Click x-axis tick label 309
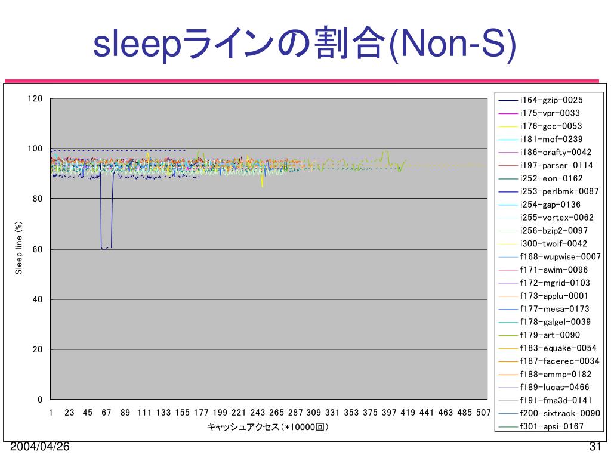Viewport: 611px width, 458px height. pyautogui.click(x=314, y=413)
